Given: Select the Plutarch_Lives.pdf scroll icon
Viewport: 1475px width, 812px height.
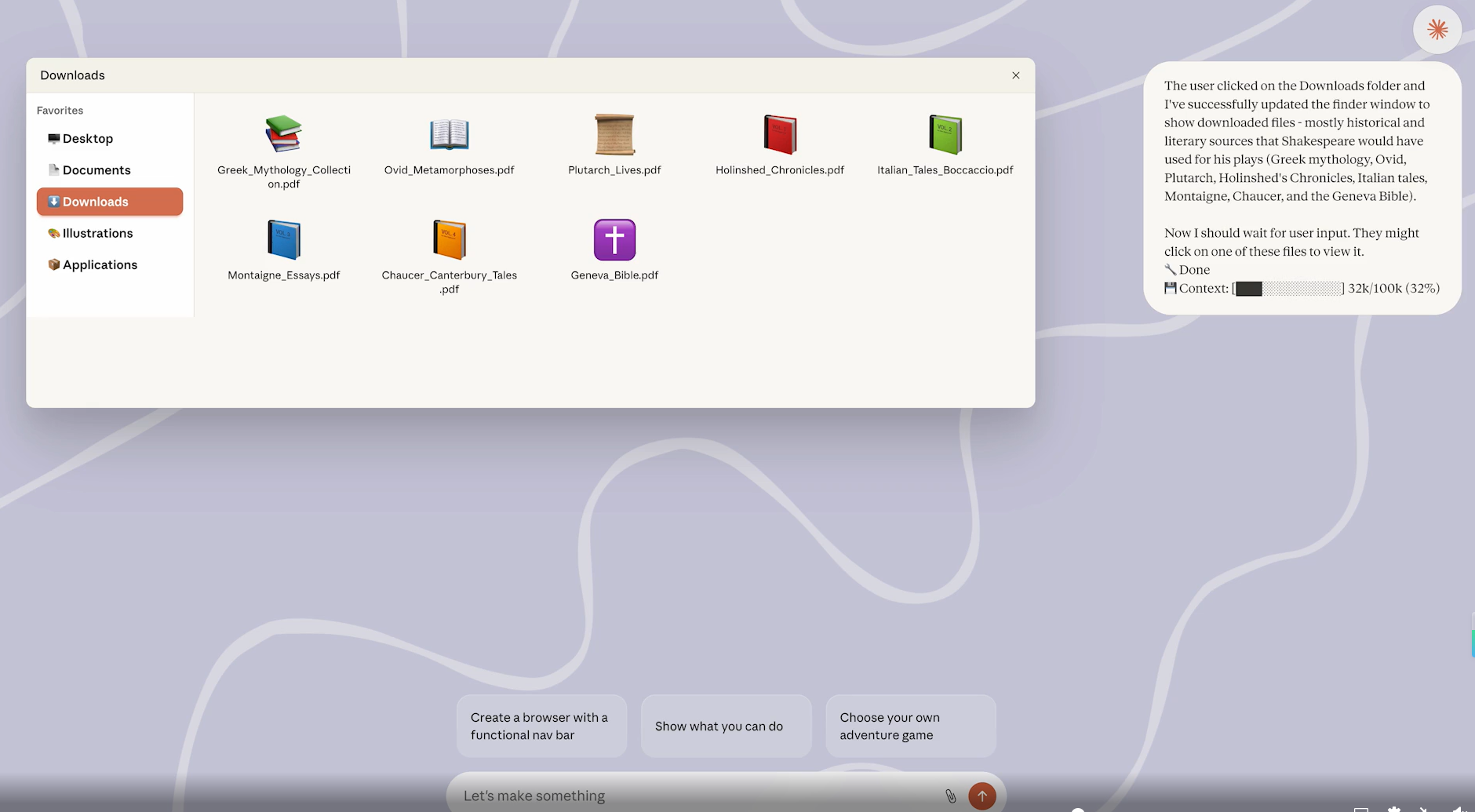Looking at the screenshot, I should point(614,134).
